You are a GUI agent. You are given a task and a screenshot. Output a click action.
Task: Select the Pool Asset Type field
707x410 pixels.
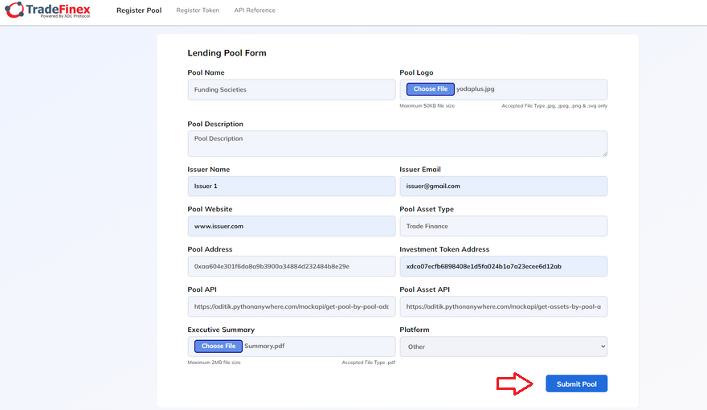(x=503, y=226)
